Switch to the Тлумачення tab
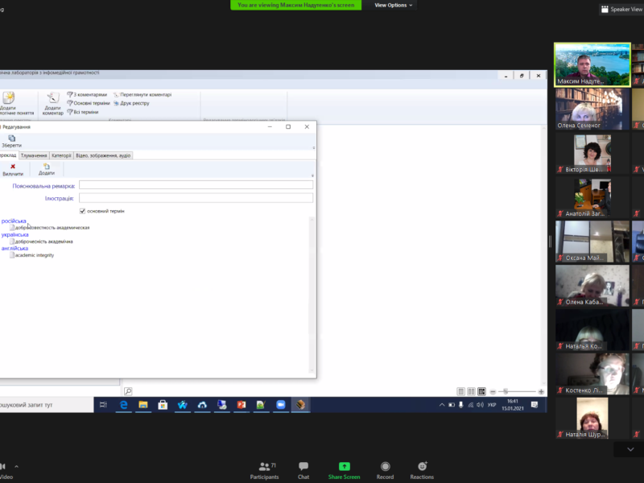644x483 pixels. (34, 155)
